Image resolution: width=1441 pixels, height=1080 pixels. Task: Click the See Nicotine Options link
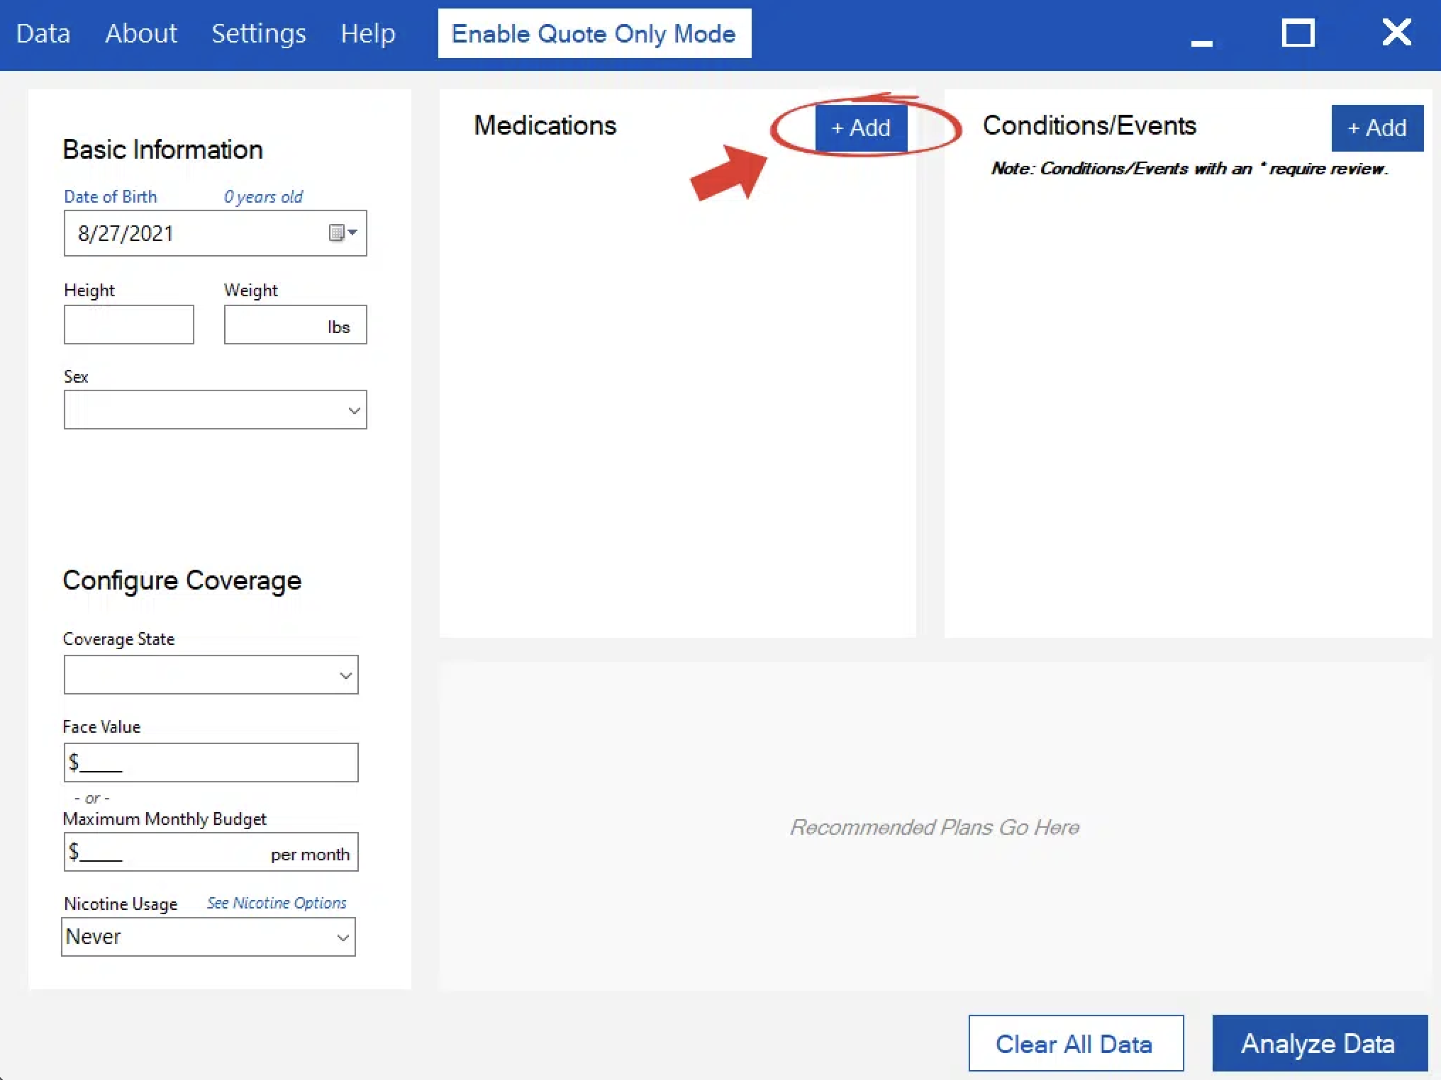277,903
